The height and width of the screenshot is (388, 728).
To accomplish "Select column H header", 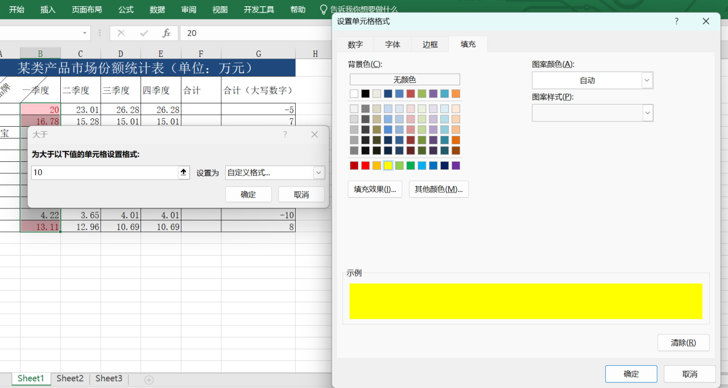I will (x=315, y=53).
